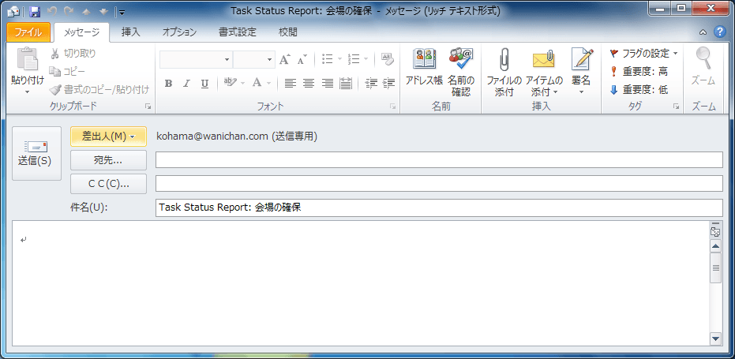This screenshot has width=735, height=359.
Task: Go to next item with the down arrow
Action: 103,11
